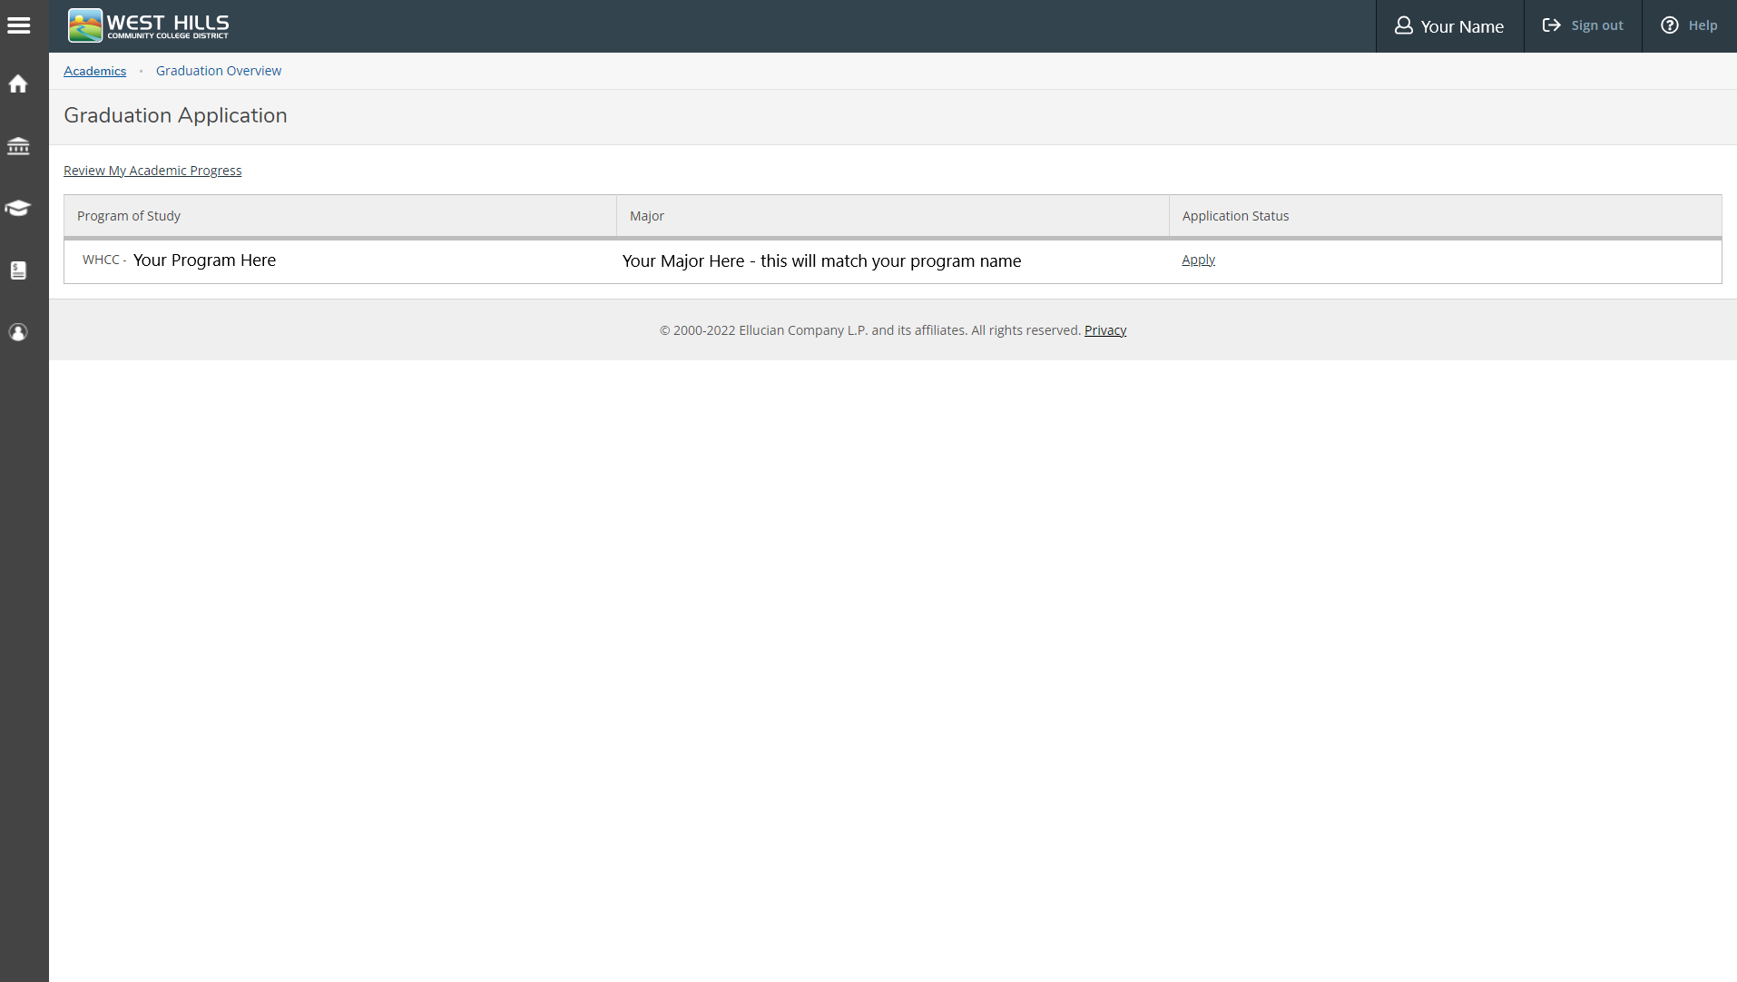Open Academics graduation cap icon
The height and width of the screenshot is (982, 1737).
(x=18, y=208)
